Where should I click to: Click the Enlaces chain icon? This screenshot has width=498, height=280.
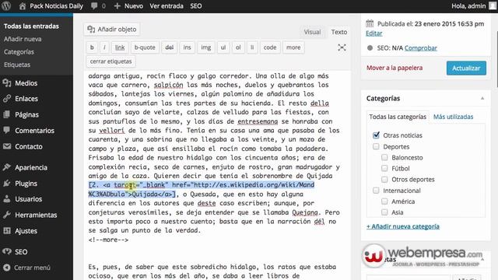(7, 99)
